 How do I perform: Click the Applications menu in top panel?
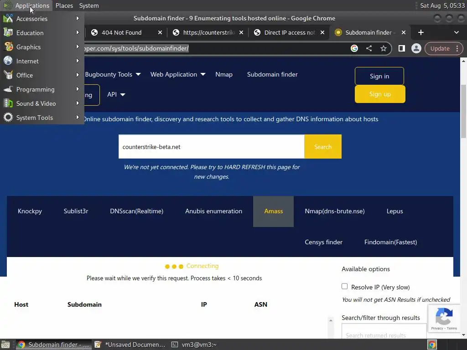(32, 5)
